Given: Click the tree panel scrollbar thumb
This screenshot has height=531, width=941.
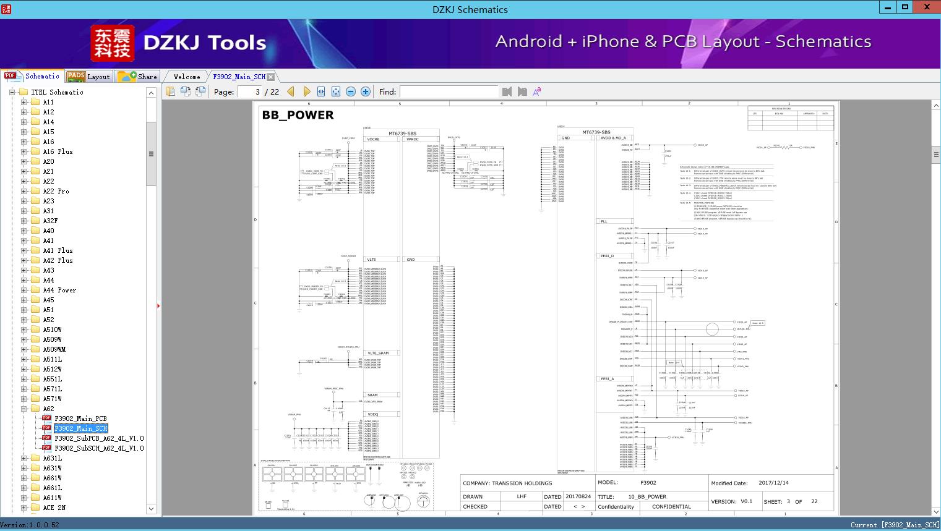Looking at the screenshot, I should point(151,154).
